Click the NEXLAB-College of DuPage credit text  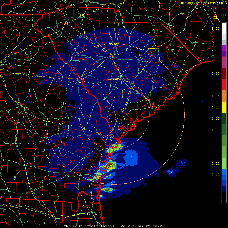tap(204, 3)
